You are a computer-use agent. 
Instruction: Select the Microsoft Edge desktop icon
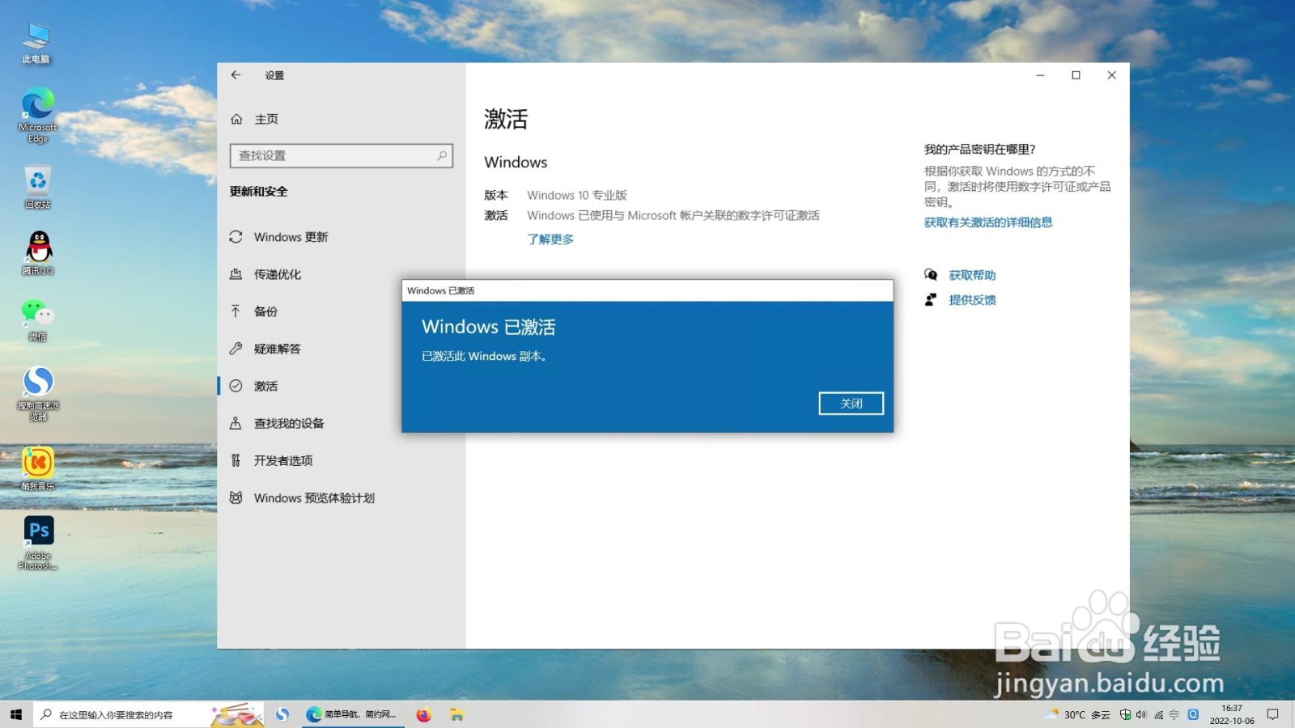click(x=37, y=116)
